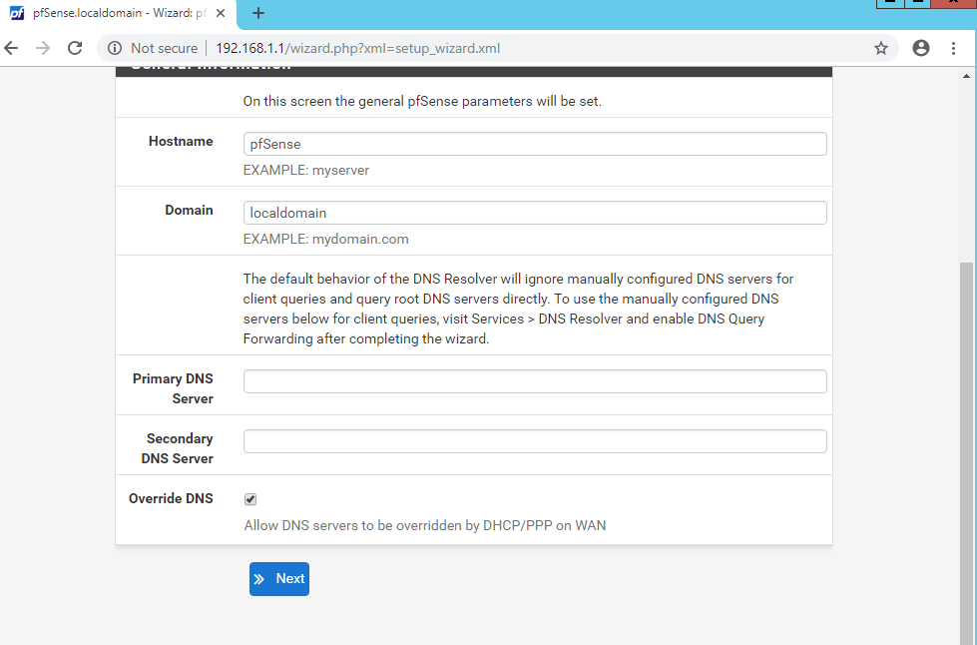Click the 'Allow DNS servers to be overridden' text
The width and height of the screenshot is (977, 645).
tap(425, 525)
